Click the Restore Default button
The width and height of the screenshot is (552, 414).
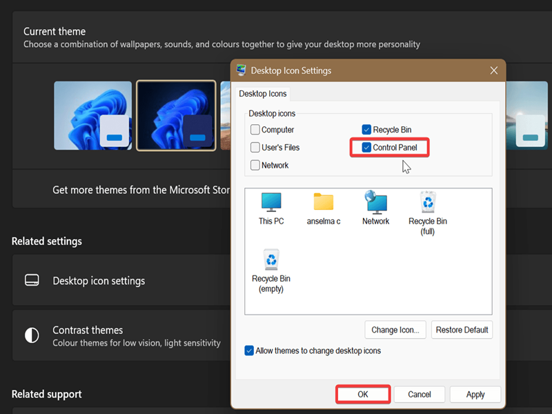tap(462, 330)
